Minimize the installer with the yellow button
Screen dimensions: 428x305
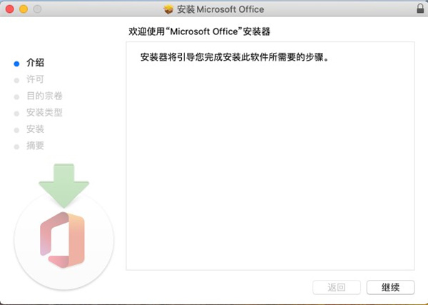[24, 9]
